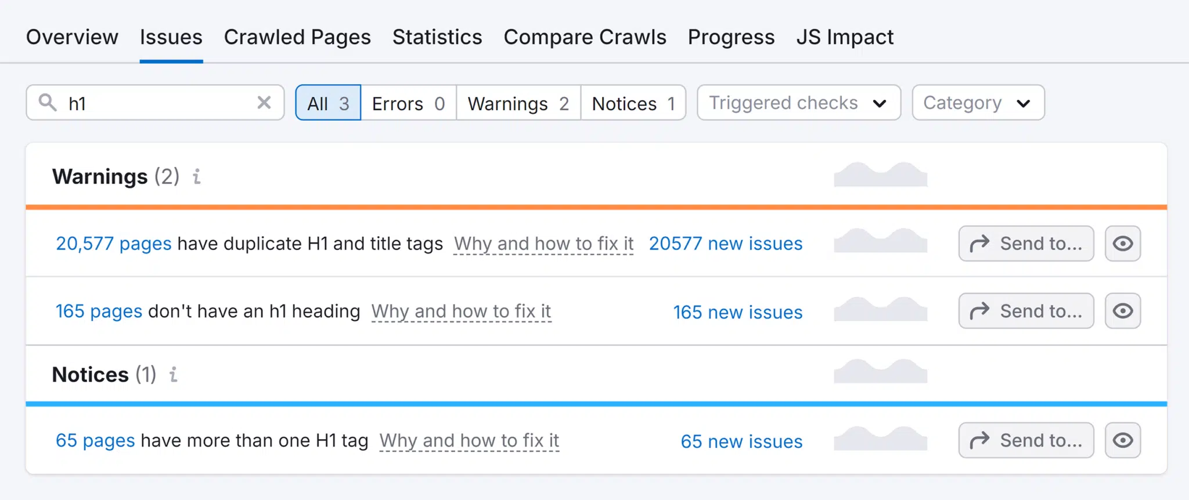This screenshot has width=1189, height=500.
Task: Toggle the eye icon on the multiple H1 notice
Action: click(1122, 440)
